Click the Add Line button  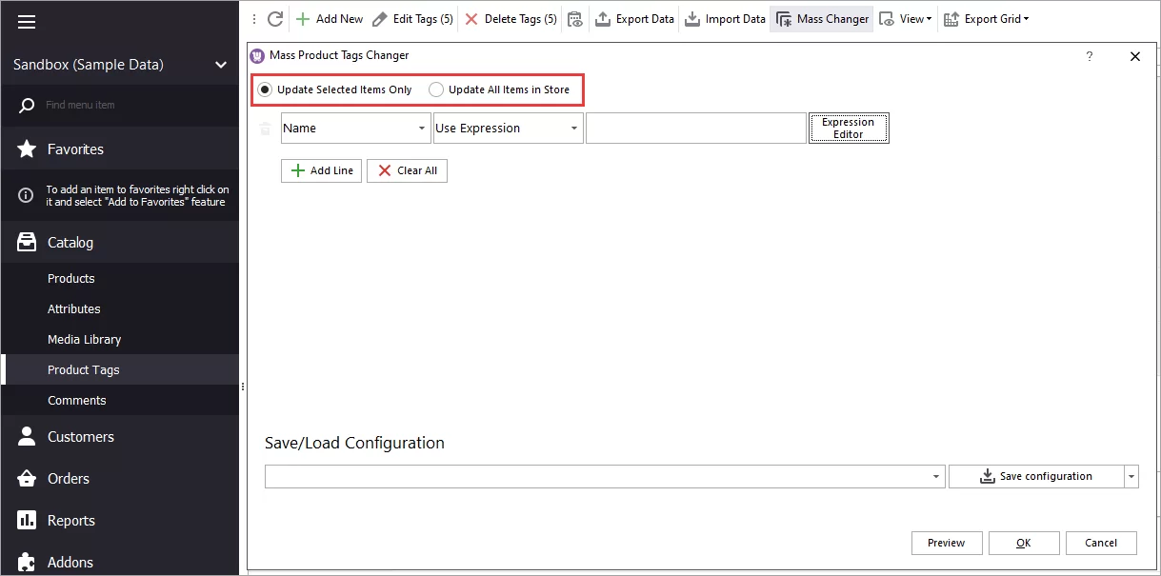pyautogui.click(x=321, y=170)
